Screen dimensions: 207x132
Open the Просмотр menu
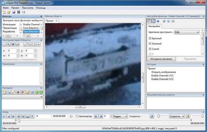click(27, 7)
